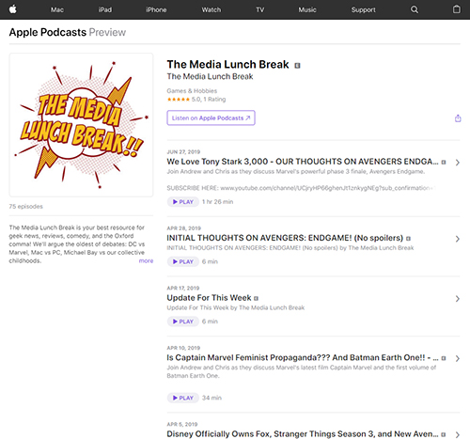Open the We Love Tony Stark 3,000 episode title

pos(303,162)
